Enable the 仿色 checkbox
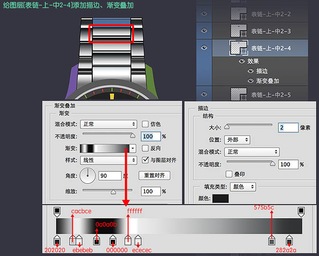This screenshot has width=319, height=256. click(145, 124)
